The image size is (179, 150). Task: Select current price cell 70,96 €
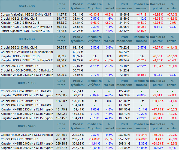[62, 66]
